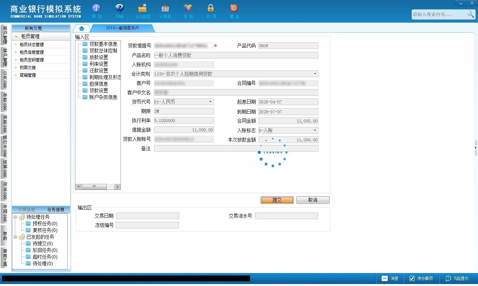This screenshot has height=286, width=478.
Task: Open 参数 side tab
Action: [x=5, y=236]
